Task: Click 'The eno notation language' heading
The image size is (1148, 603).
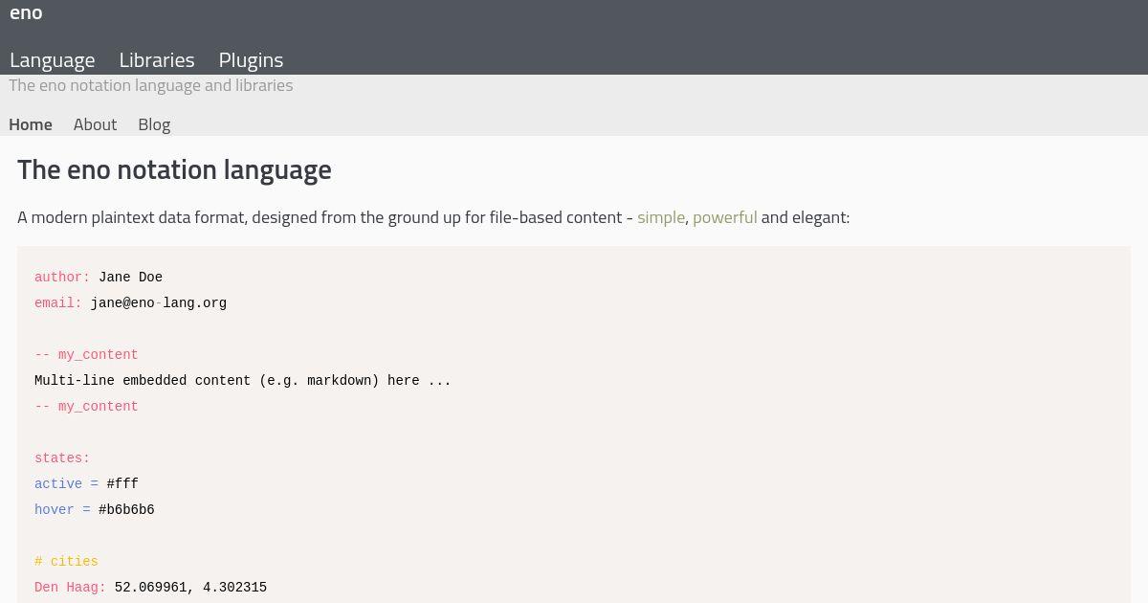Action: (174, 169)
